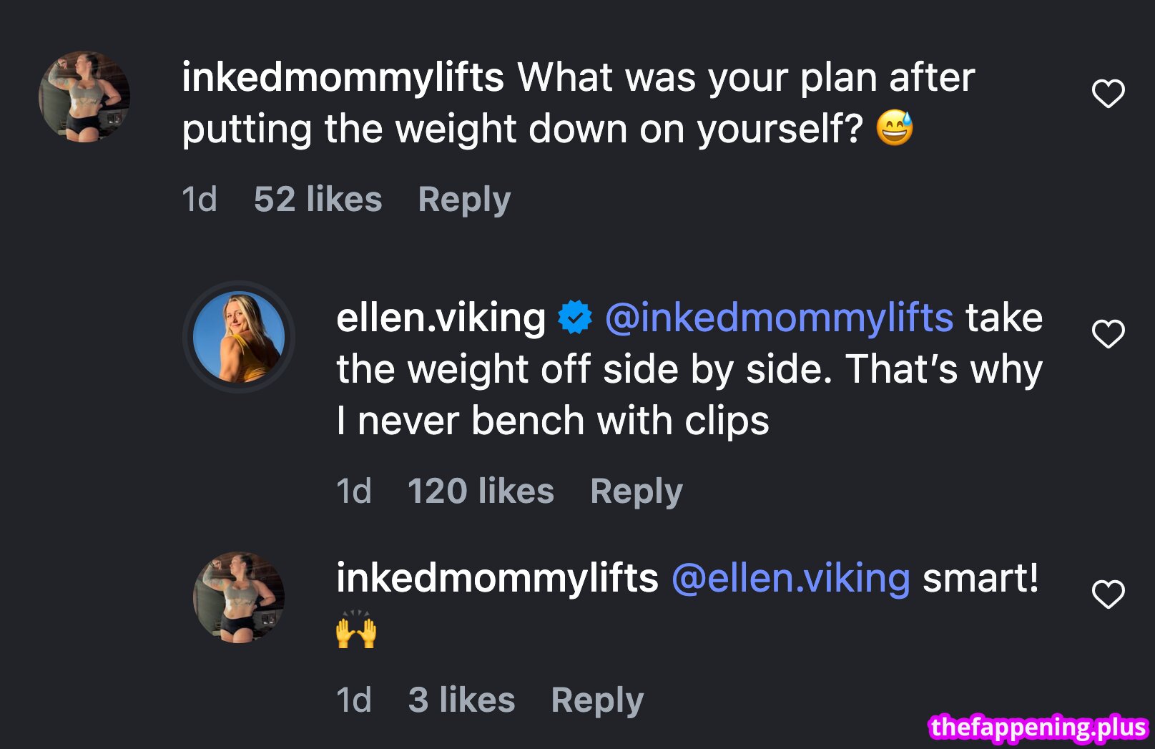Screen dimensions: 1155x749
Task: Open inkedmommylifts avatar on the top comment
Action: tap(84, 97)
